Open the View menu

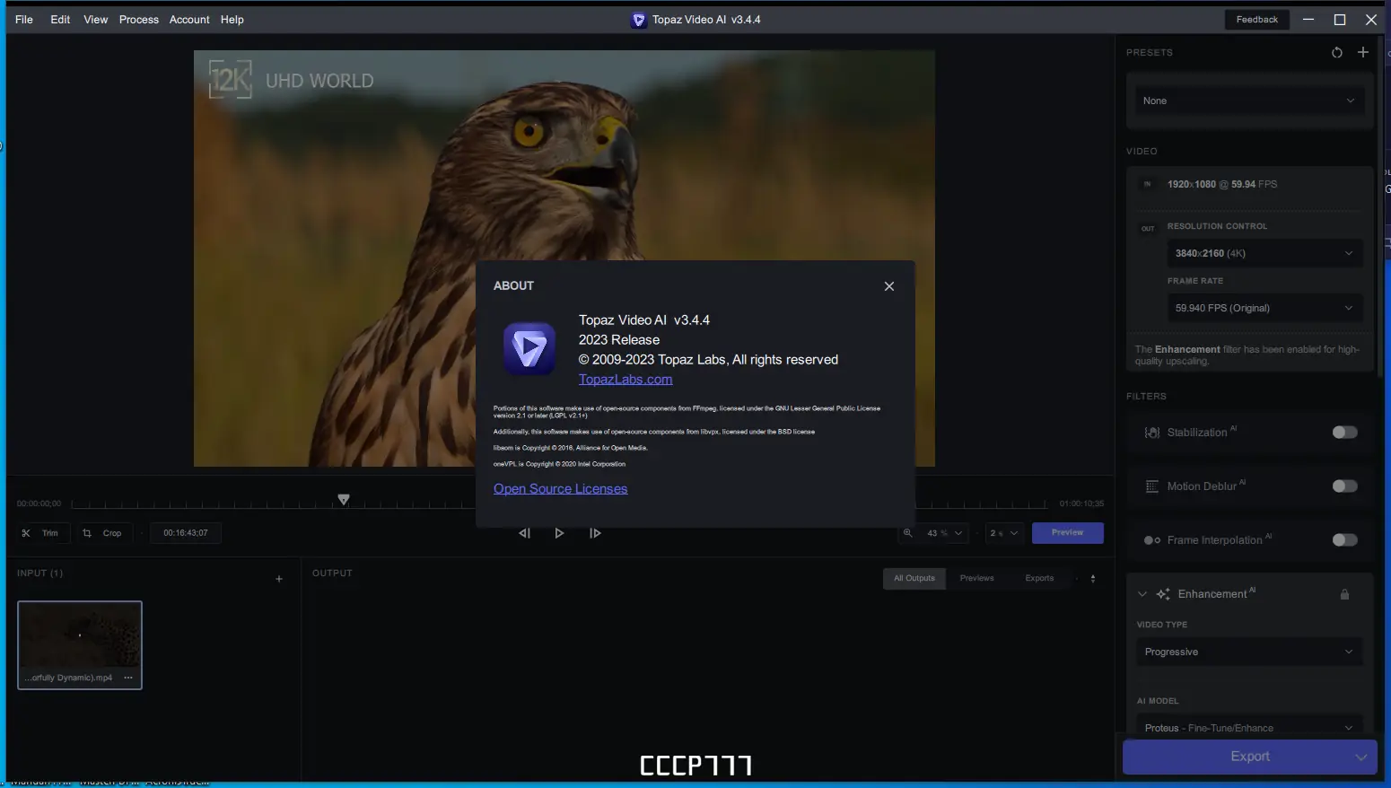pos(96,20)
